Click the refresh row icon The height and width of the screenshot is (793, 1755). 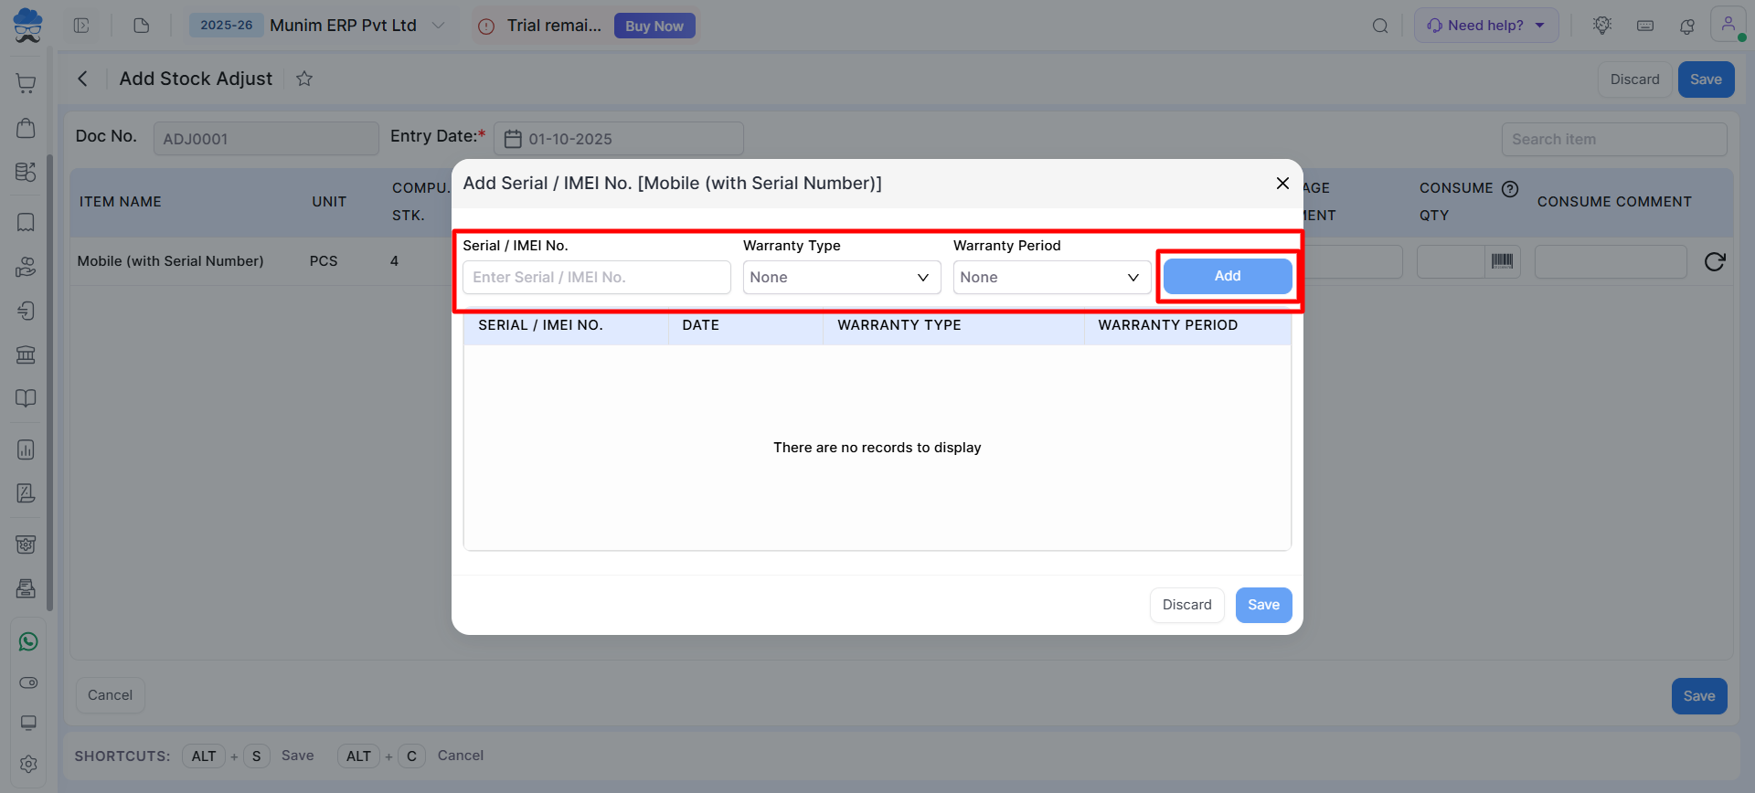point(1714,262)
